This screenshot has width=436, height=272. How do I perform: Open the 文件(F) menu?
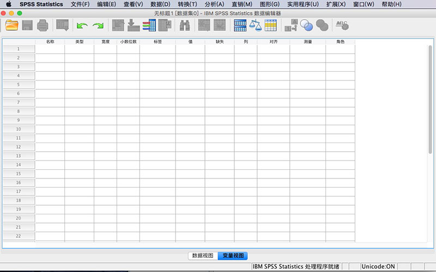(80, 4)
